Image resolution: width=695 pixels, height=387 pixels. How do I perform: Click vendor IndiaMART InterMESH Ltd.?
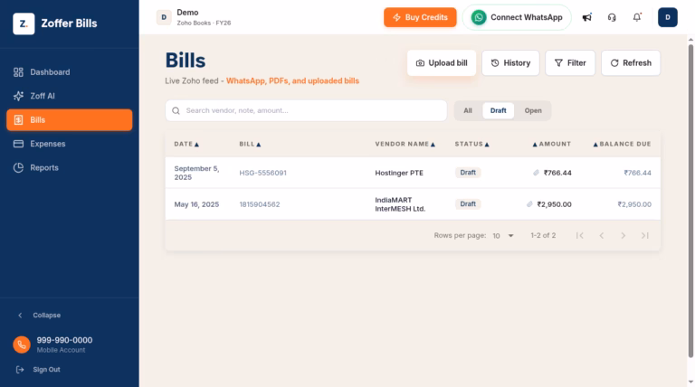pyautogui.click(x=400, y=204)
